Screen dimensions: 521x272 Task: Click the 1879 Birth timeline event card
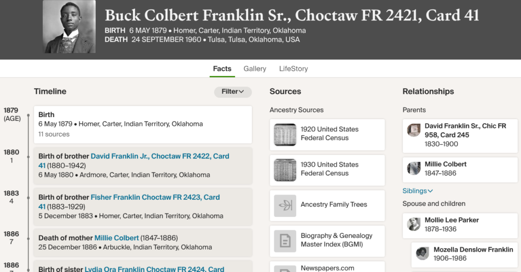[142, 124]
